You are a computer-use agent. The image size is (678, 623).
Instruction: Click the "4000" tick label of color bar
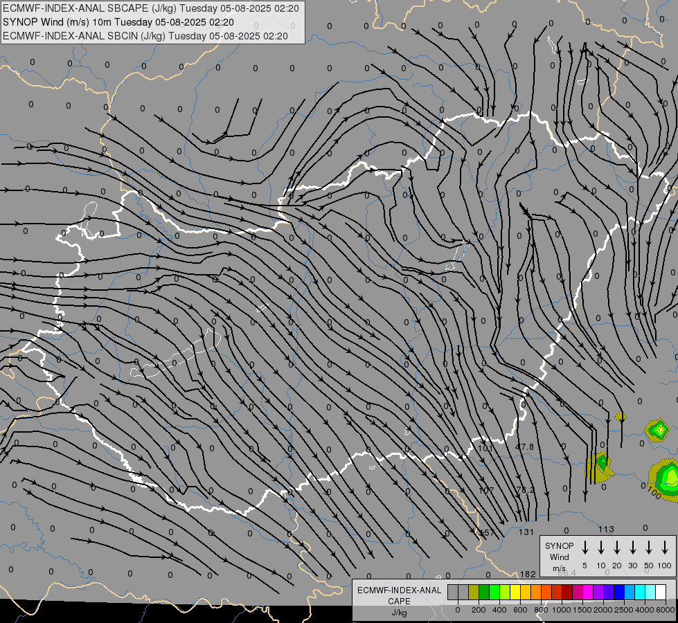click(645, 610)
